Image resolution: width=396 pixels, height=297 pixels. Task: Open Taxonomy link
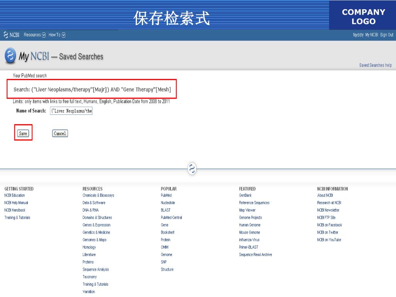[90, 277]
